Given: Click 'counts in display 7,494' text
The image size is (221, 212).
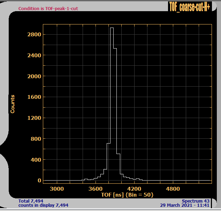Looking at the screenshot, I should [x=43, y=205].
